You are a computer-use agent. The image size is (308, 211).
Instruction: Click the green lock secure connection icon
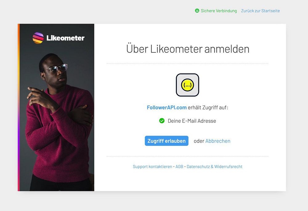(197, 10)
